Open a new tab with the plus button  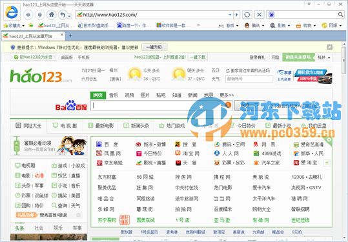[x=70, y=35]
